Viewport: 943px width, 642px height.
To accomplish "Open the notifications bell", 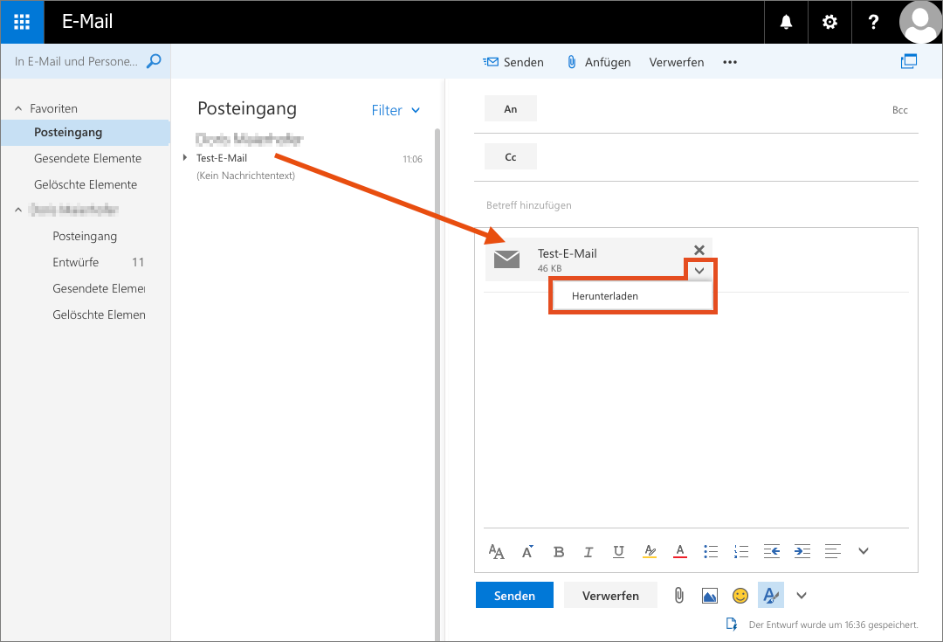I will coord(786,22).
